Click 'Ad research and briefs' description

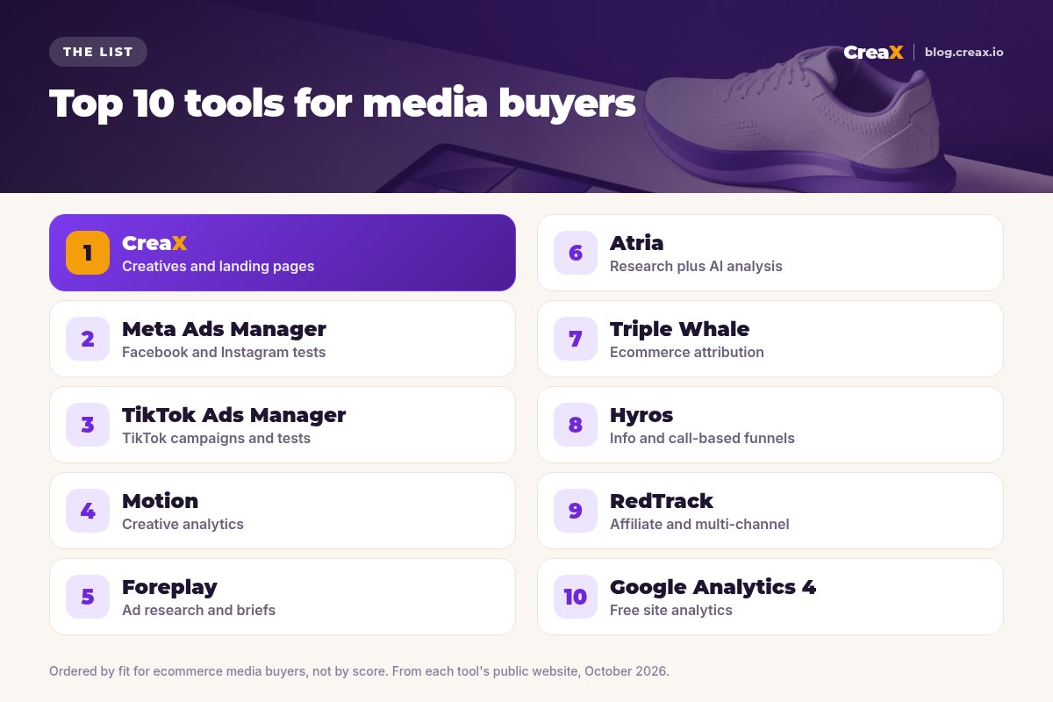(199, 610)
